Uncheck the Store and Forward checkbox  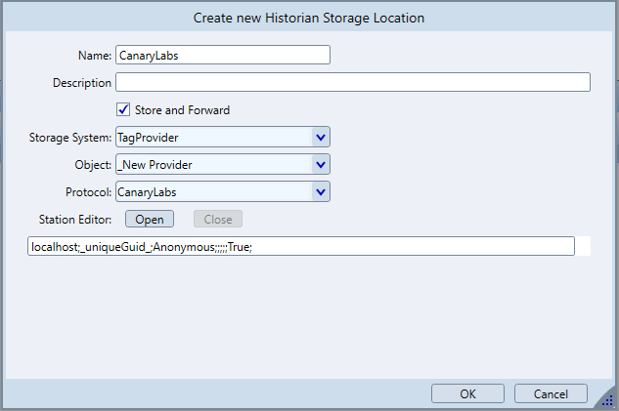(123, 109)
